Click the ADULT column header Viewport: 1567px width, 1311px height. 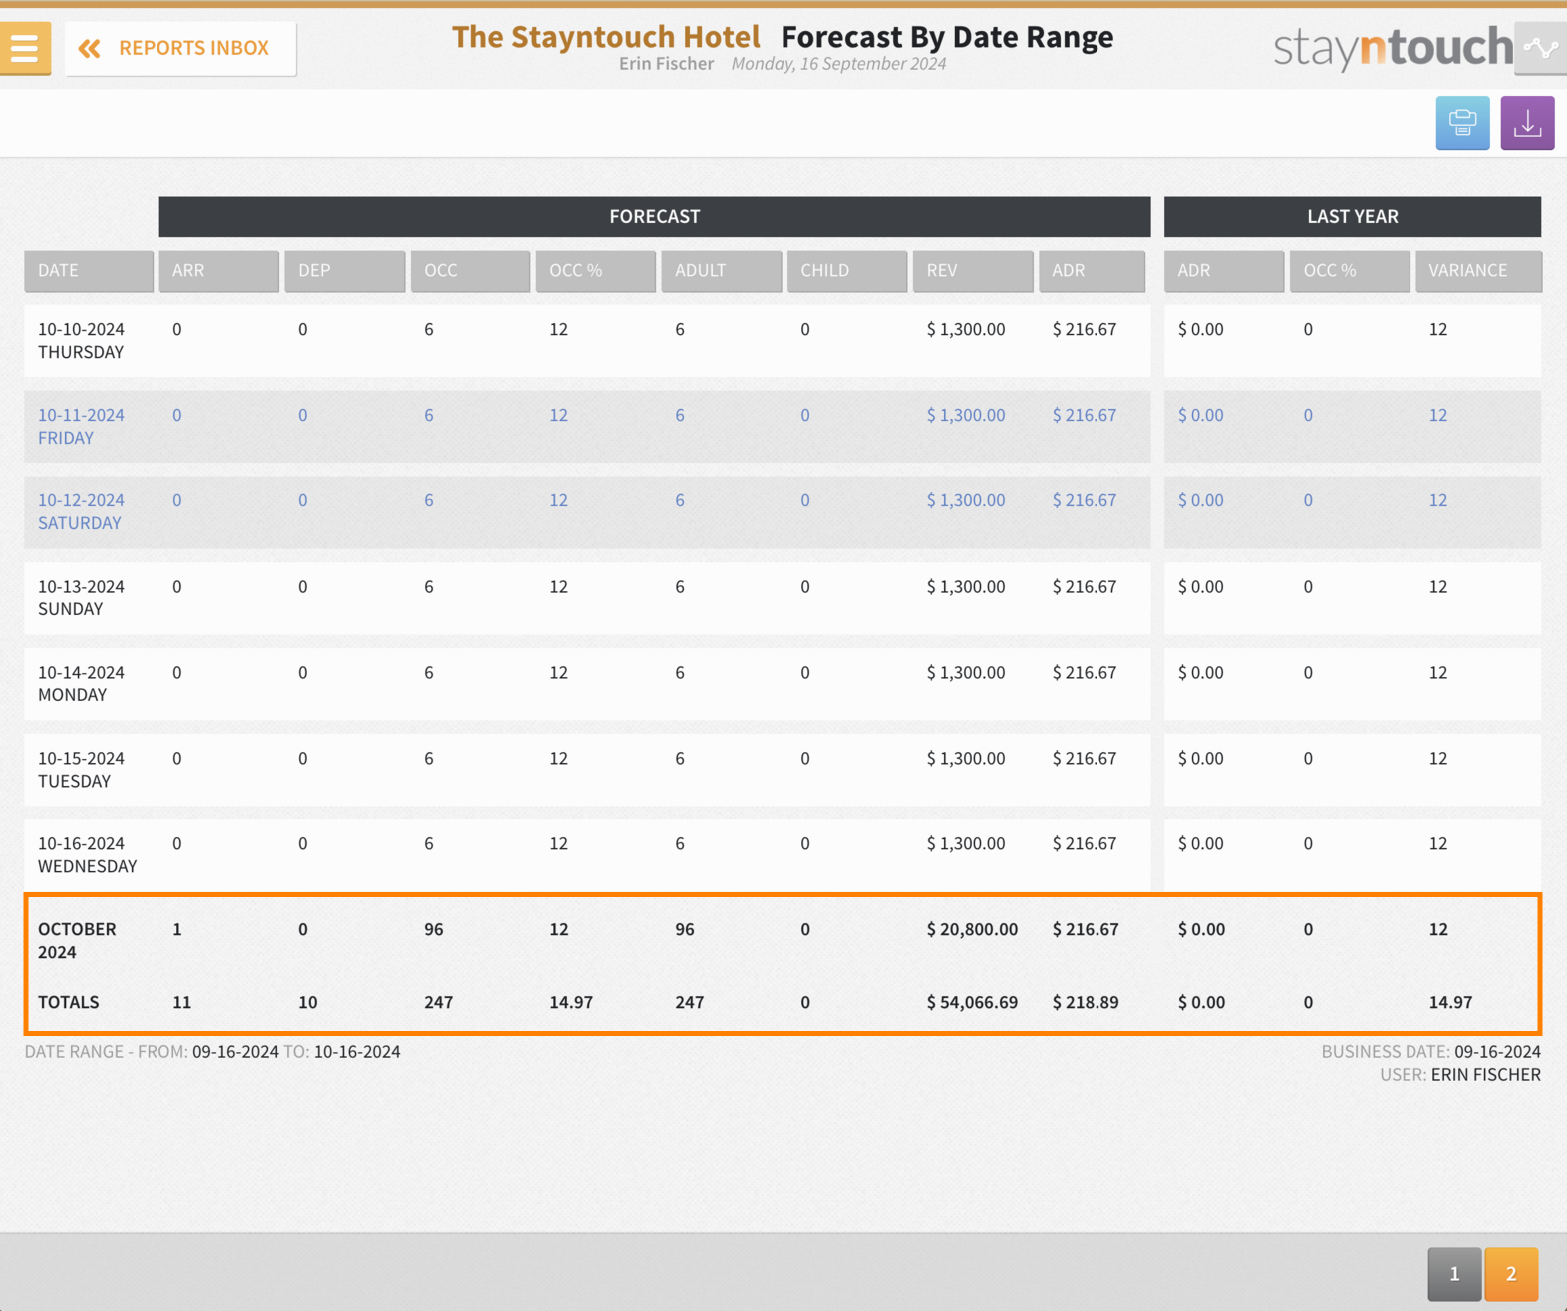coord(721,271)
